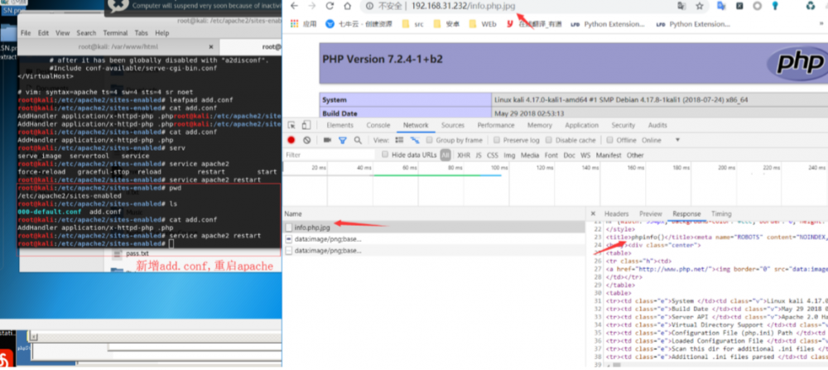Click the site info icon before 不安全

[x=369, y=6]
